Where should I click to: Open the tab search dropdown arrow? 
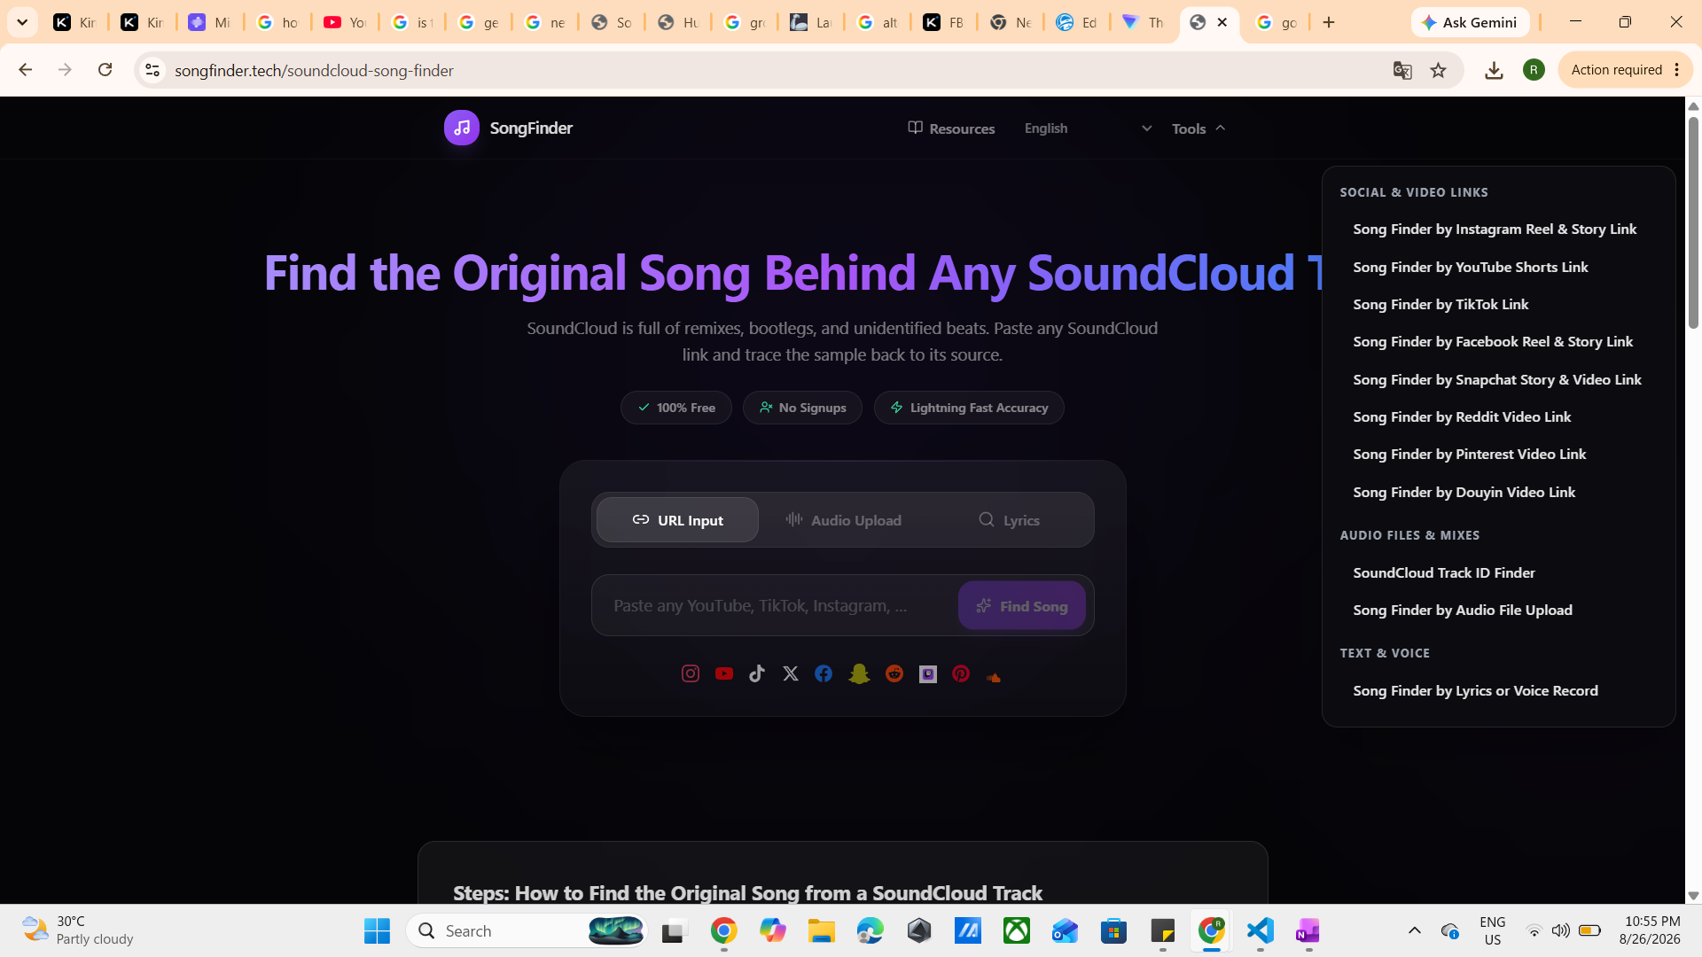(22, 22)
